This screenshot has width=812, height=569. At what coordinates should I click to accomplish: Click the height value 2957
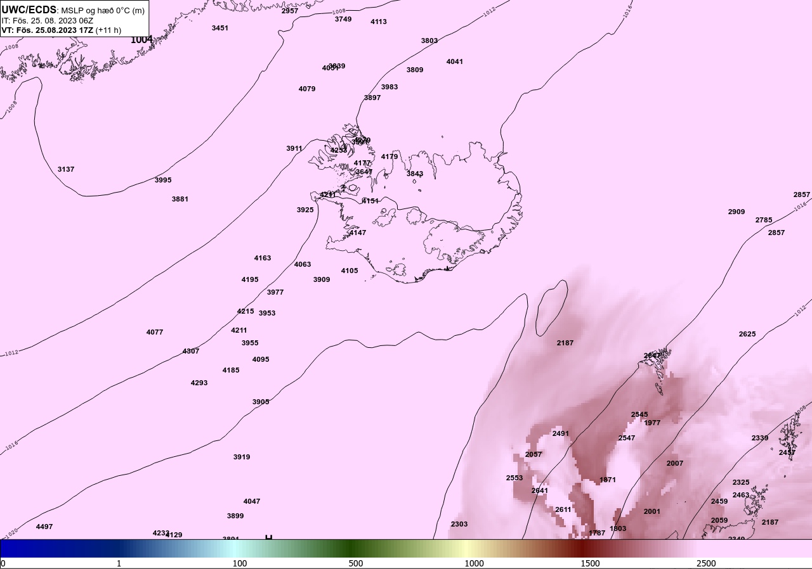tap(290, 11)
